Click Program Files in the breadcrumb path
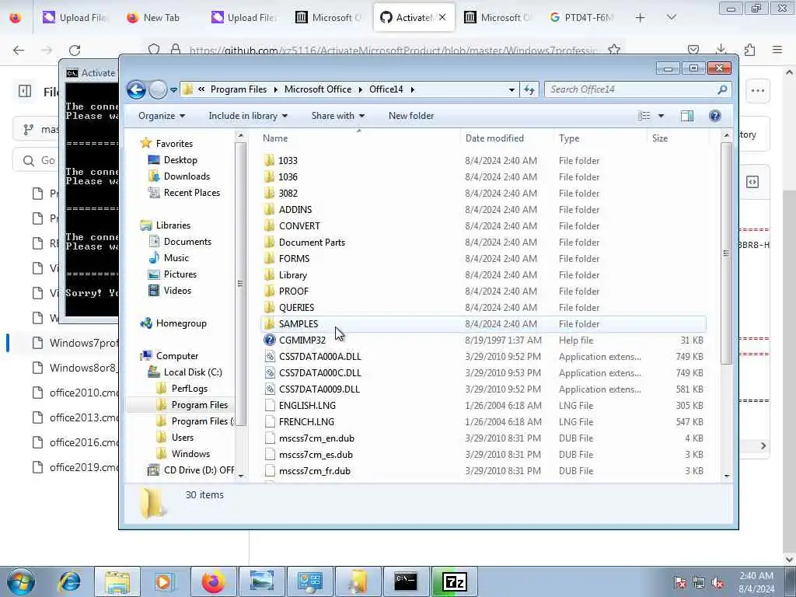The height and width of the screenshot is (597, 796). (239, 89)
